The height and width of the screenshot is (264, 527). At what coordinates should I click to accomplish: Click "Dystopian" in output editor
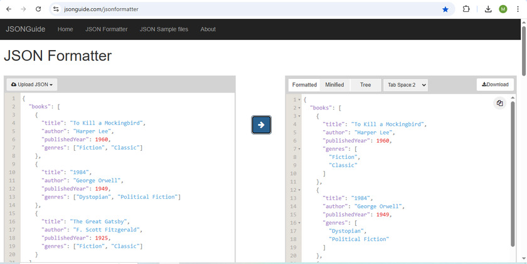click(346, 231)
